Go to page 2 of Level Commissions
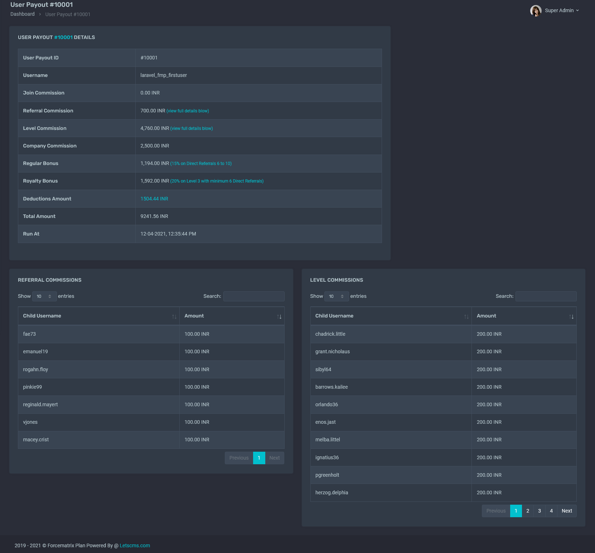The width and height of the screenshot is (595, 553). click(528, 511)
